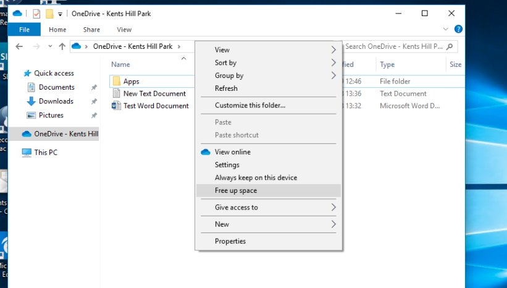
Task: Select the Test Word Document file icon
Action: [116, 106]
